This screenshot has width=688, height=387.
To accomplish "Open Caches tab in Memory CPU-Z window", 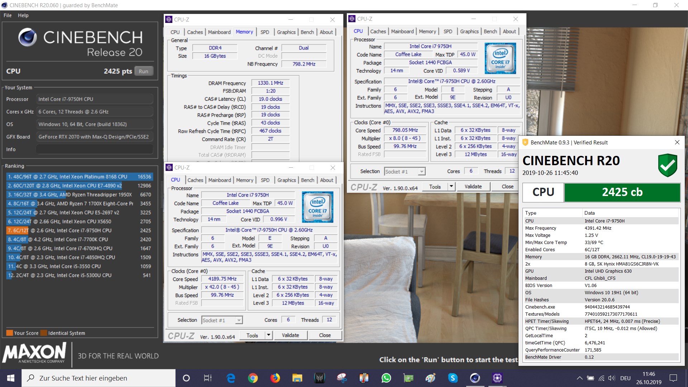I will [x=195, y=32].
